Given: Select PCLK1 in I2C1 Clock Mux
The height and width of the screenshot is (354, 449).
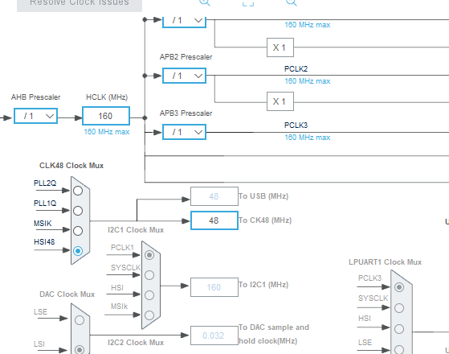Looking at the screenshot, I should [x=149, y=255].
